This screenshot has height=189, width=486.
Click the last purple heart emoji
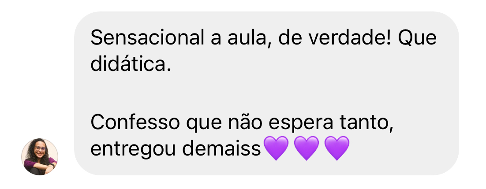(x=336, y=148)
